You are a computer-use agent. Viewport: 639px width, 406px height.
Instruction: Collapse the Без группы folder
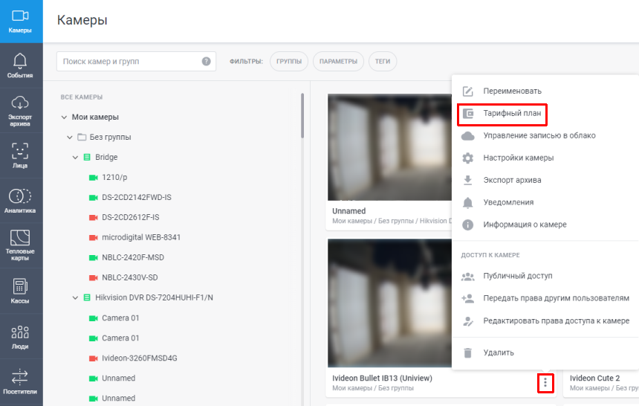tap(70, 137)
